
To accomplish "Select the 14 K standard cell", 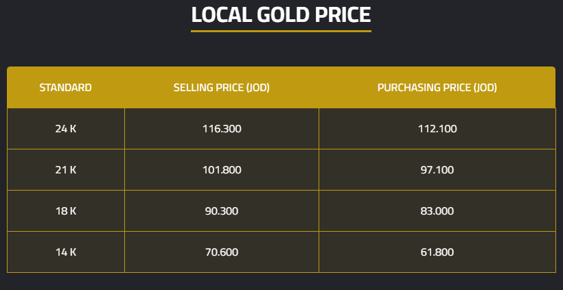I will [x=65, y=252].
